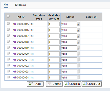Open status lookup for KIT-00000015
The height and width of the screenshot is (91, 110).
tap(78, 24)
